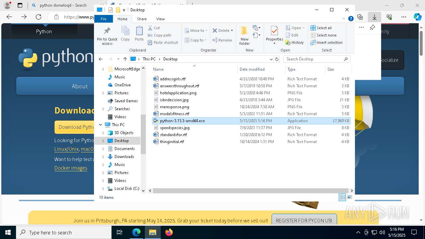Expand the Documents tree node
The height and width of the screenshot is (239, 425).
click(103, 149)
